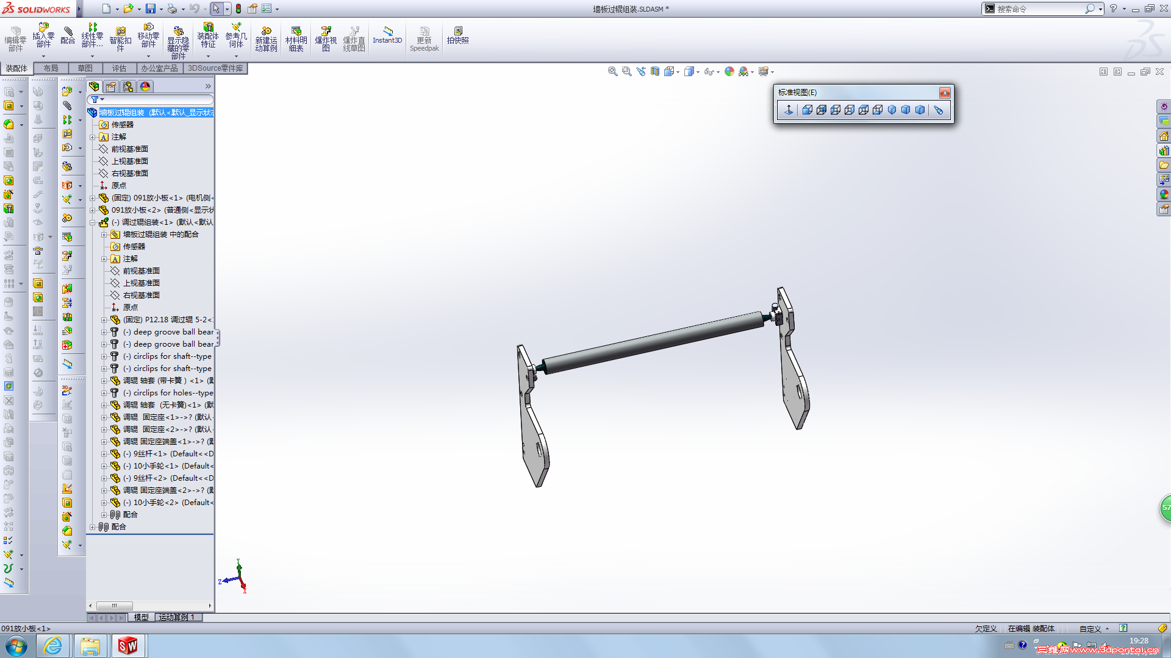Viewport: 1171px width, 658px height.
Task: Click Zoom to Fit magnifier icon
Action: tap(612, 71)
